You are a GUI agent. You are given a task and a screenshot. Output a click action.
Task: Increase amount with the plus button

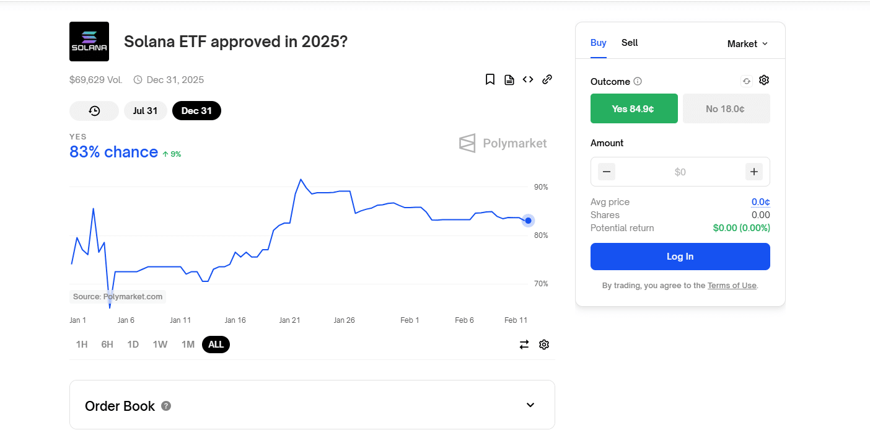754,172
